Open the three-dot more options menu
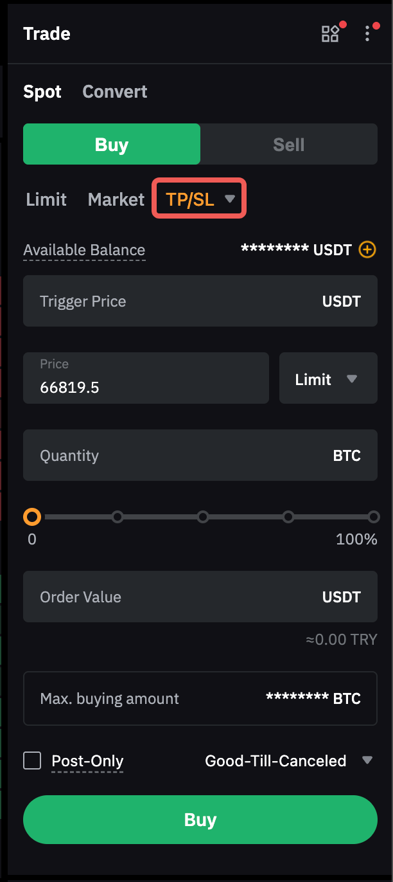Image resolution: width=393 pixels, height=882 pixels. pos(368,34)
